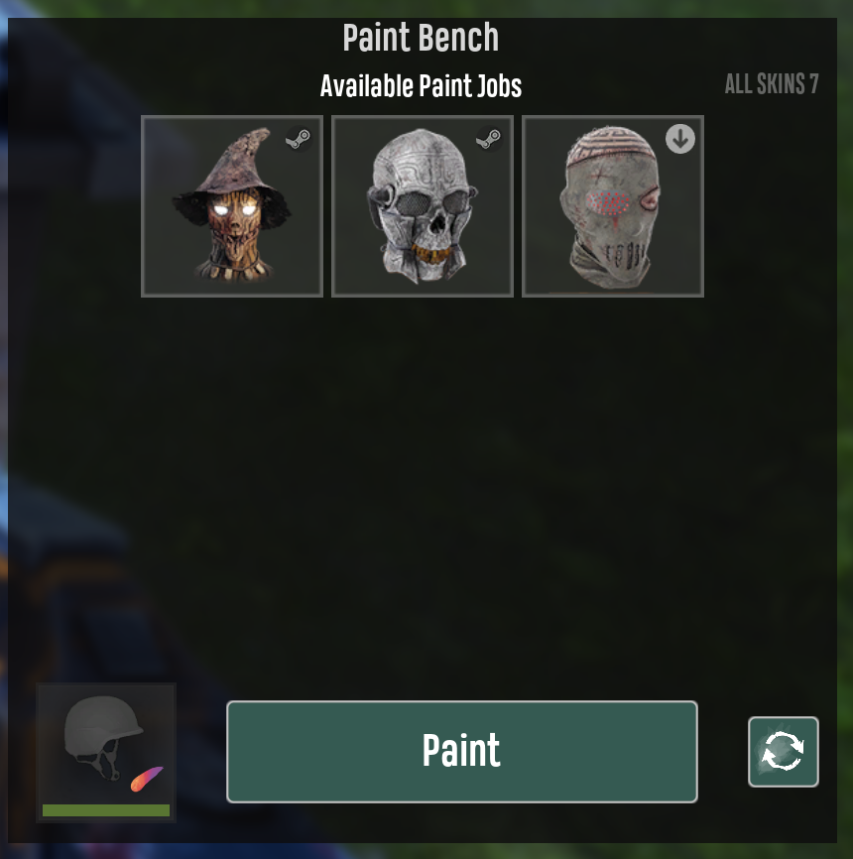Select the helmet item slot
The width and height of the screenshot is (853, 859).
point(106,753)
